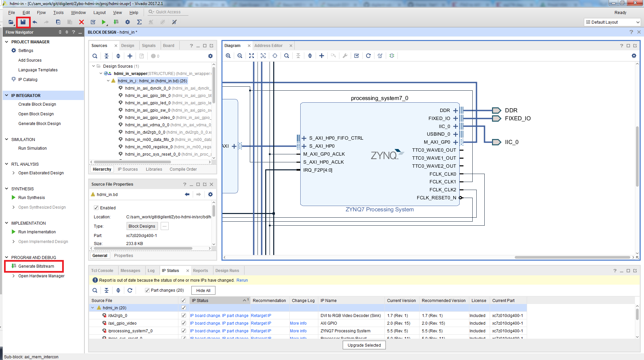Collapse the Design Sources tree node
This screenshot has height=360, width=644.
click(x=94, y=66)
